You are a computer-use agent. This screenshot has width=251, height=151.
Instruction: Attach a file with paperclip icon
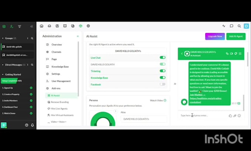pos(235,116)
